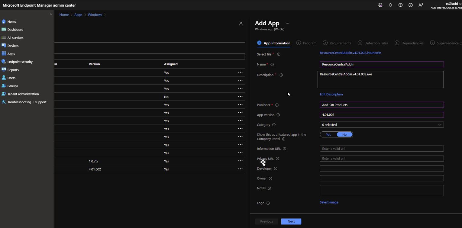Screen dimensions: 462x228
Task: Open ellipsis menu for the unassigned No row
Action: click(x=240, y=97)
